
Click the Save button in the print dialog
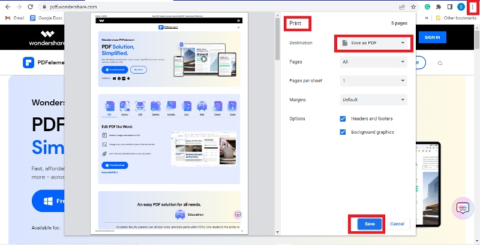370,224
